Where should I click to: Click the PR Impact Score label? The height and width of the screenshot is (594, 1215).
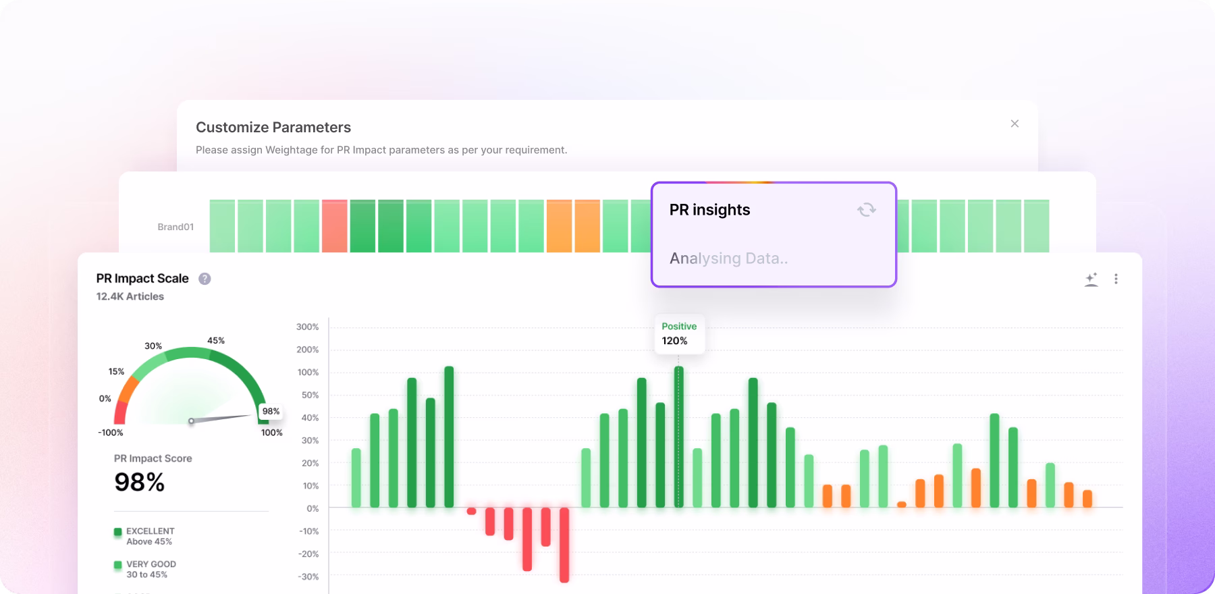coord(153,458)
